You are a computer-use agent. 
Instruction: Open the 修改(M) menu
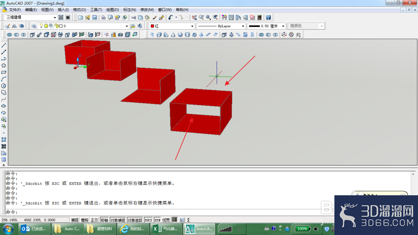(147, 10)
